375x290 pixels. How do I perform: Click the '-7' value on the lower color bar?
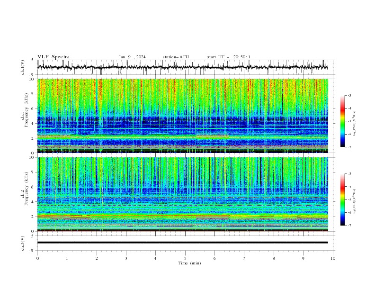coord(349,226)
